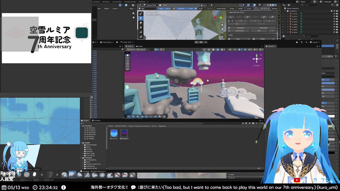Select the Blender Smear tool
This screenshot has height=191, width=340.
point(141,23)
